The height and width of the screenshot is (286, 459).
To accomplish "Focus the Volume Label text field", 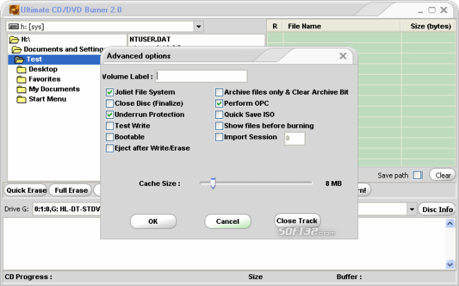I will point(201,76).
